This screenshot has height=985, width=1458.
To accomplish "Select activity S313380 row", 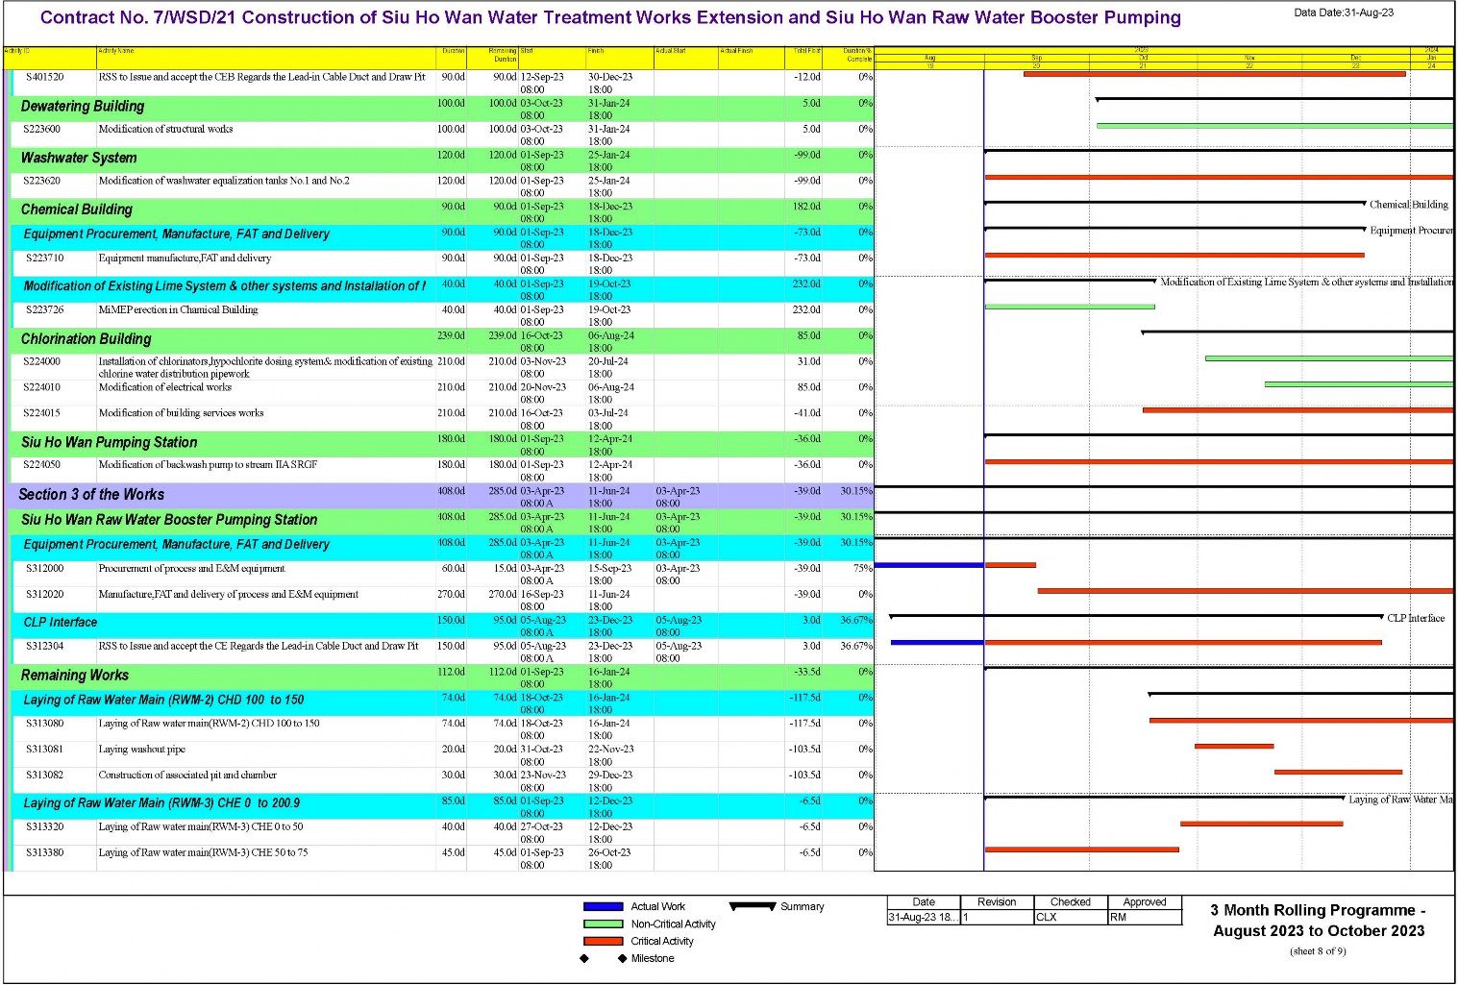I will click(x=442, y=858).
